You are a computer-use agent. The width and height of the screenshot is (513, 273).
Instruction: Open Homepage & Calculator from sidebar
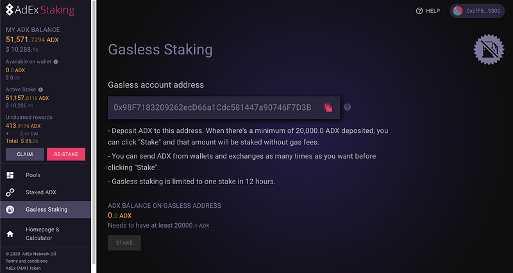[42, 233]
